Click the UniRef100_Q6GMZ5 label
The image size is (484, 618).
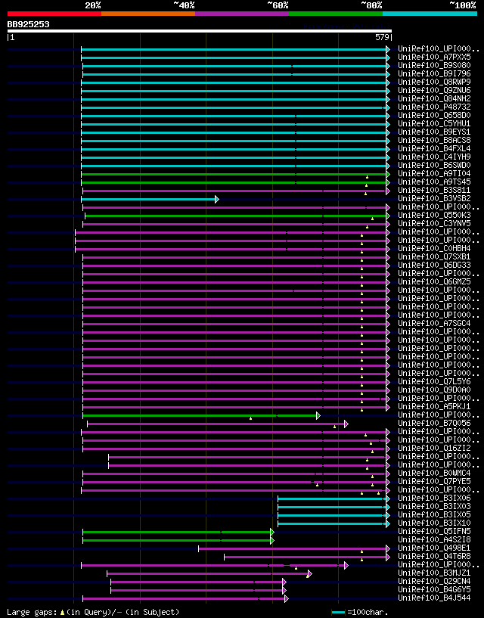[434, 281]
